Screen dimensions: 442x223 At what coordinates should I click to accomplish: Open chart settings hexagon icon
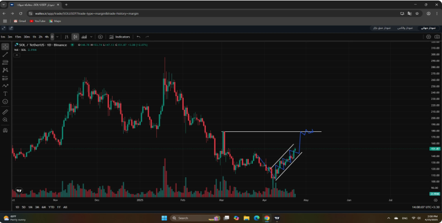click(428, 37)
